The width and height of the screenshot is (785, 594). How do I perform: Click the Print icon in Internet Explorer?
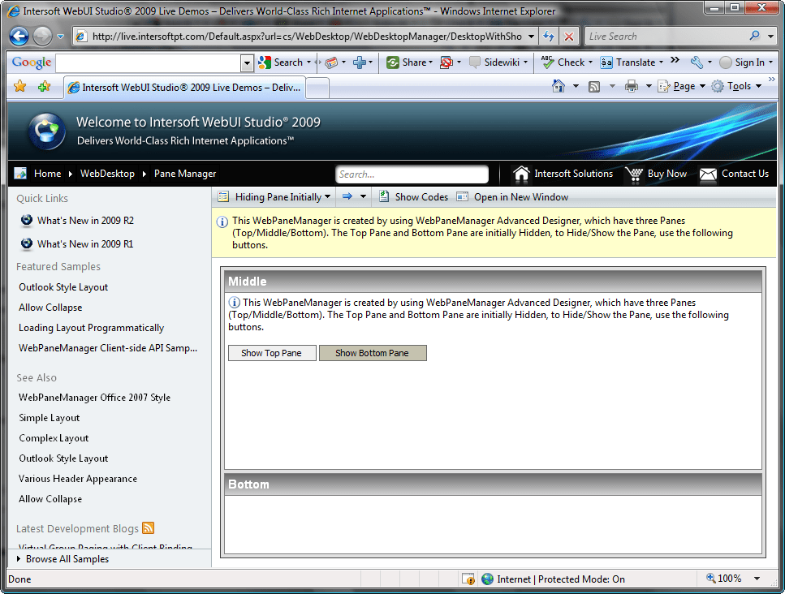[631, 85]
